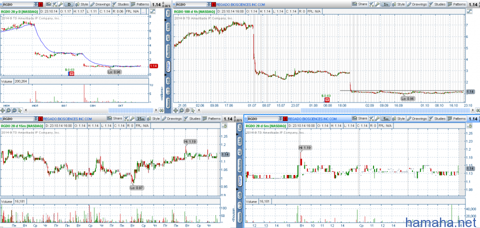480x228 pixels.
Task: Open share menu in top-left daily chart
Action: point(48,4)
